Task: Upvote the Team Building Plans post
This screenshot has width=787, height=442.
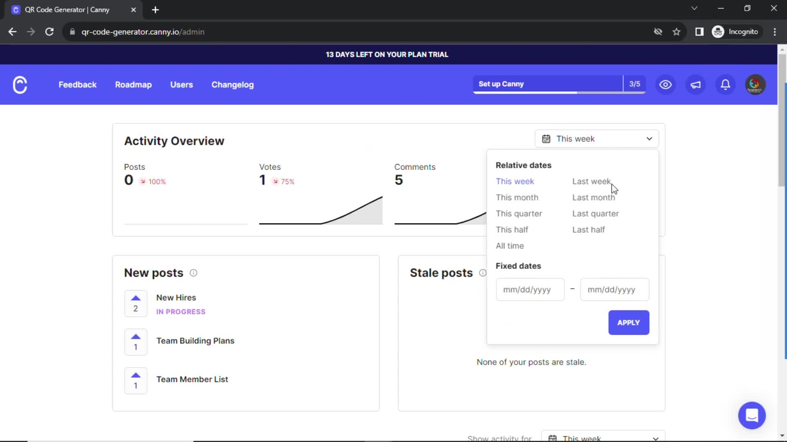Action: (136, 342)
